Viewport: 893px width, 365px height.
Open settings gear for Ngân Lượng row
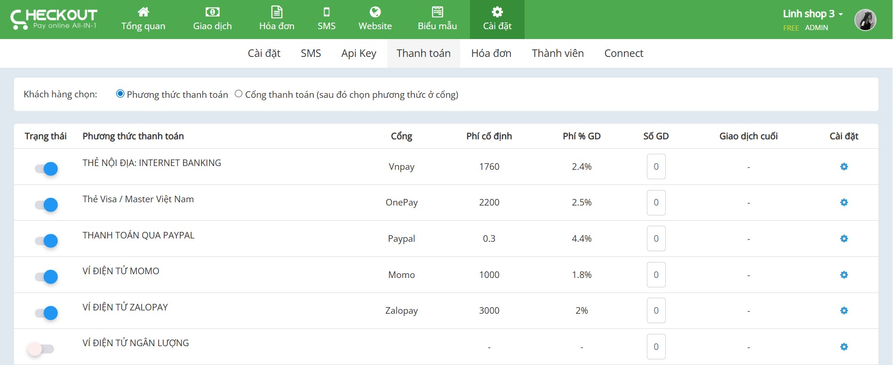coord(844,347)
